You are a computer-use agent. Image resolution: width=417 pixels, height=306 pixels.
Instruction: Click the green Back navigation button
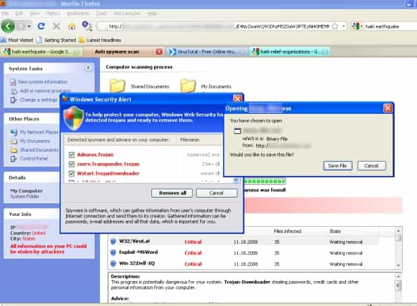click(8, 26)
